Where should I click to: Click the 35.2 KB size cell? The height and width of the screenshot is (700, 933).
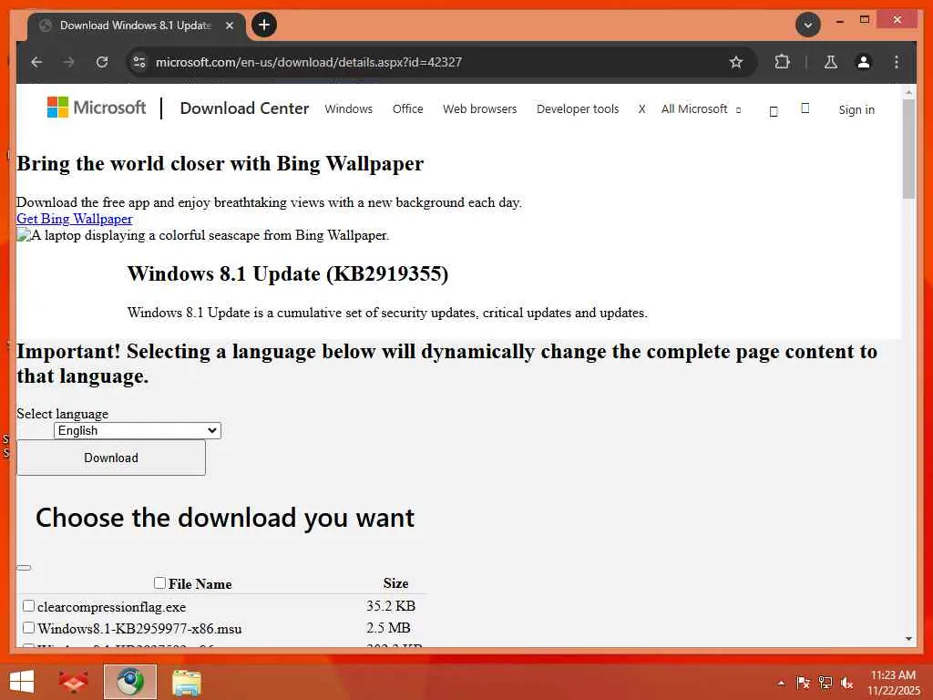pyautogui.click(x=390, y=606)
